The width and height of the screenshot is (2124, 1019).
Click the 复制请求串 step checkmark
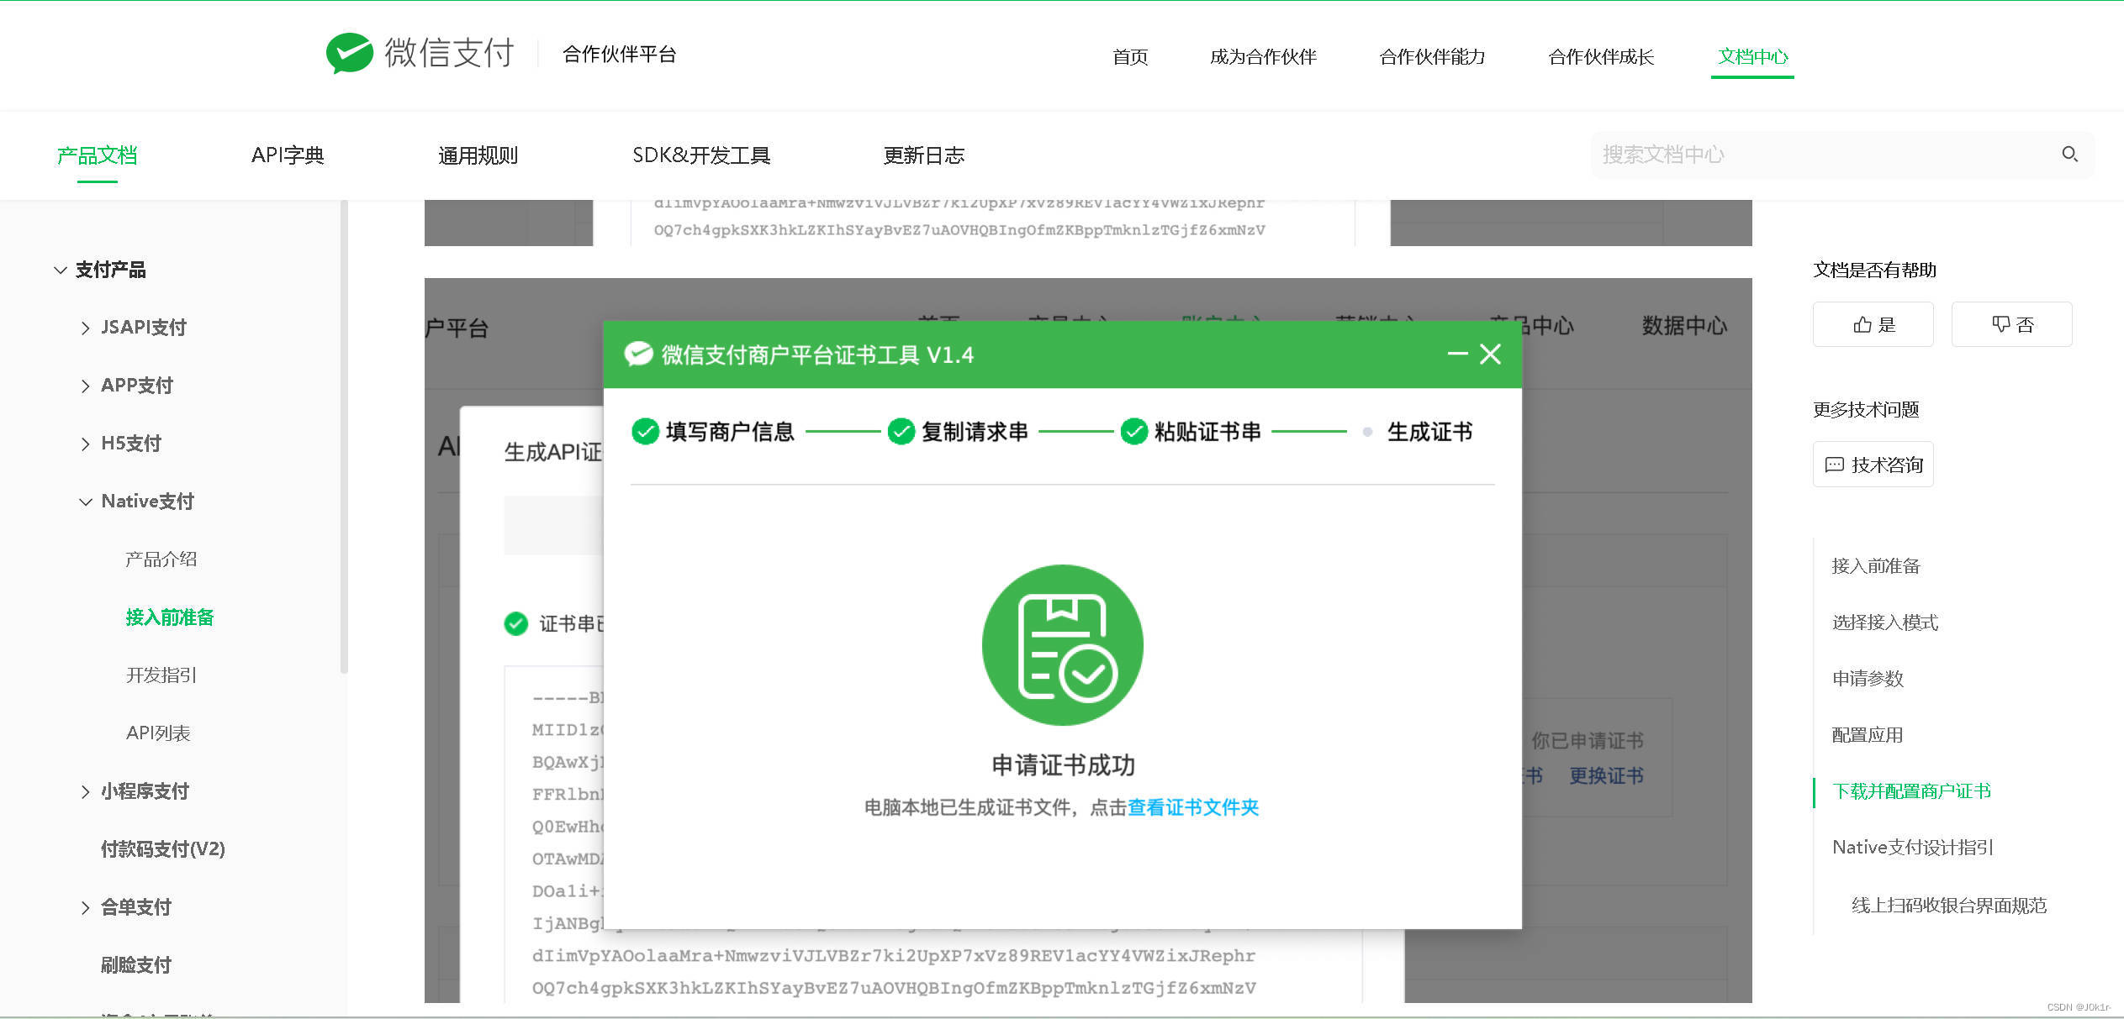coord(901,432)
